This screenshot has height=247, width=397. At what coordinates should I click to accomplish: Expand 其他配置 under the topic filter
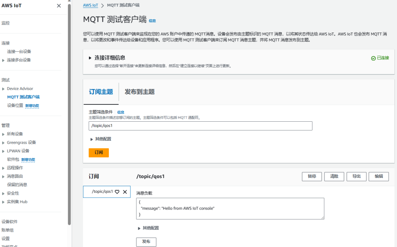(x=92, y=139)
